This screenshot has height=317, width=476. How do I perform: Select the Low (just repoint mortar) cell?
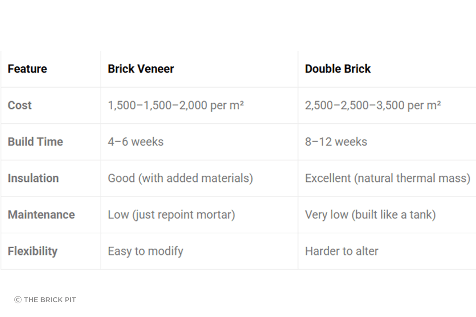(x=171, y=215)
